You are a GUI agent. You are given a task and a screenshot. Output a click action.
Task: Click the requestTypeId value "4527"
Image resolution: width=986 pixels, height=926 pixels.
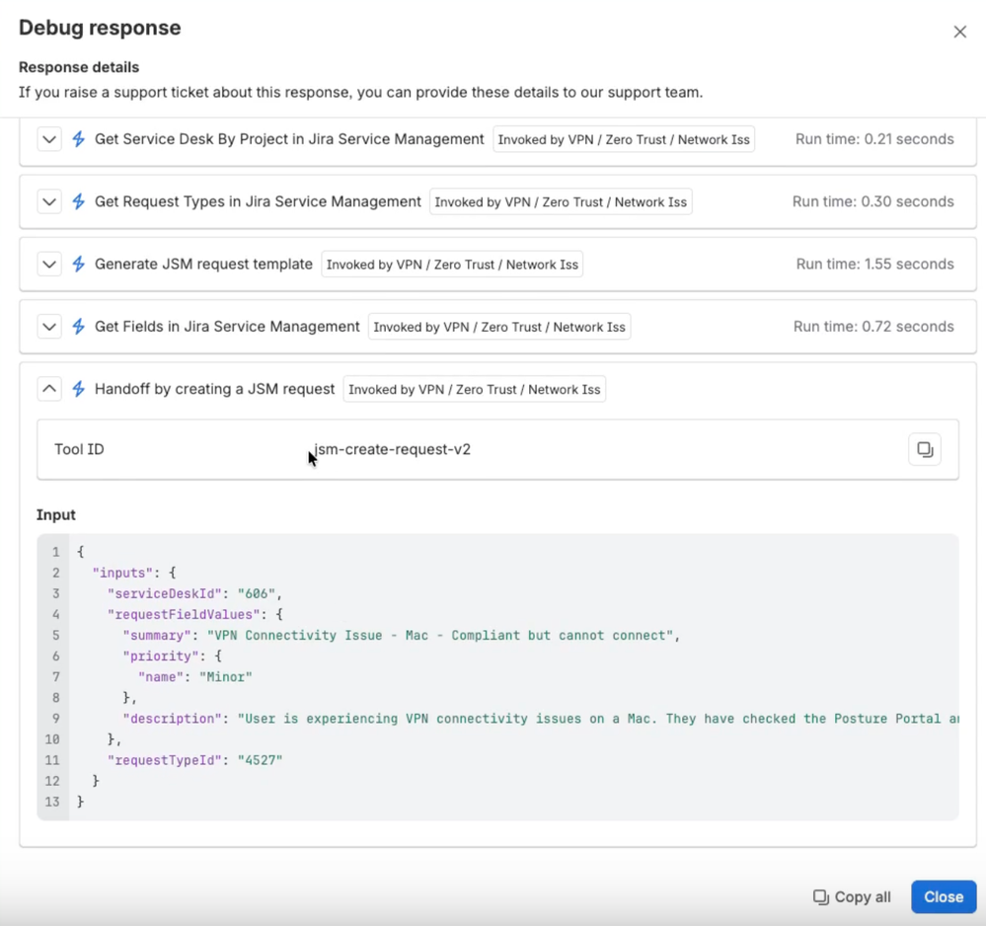[x=261, y=760]
